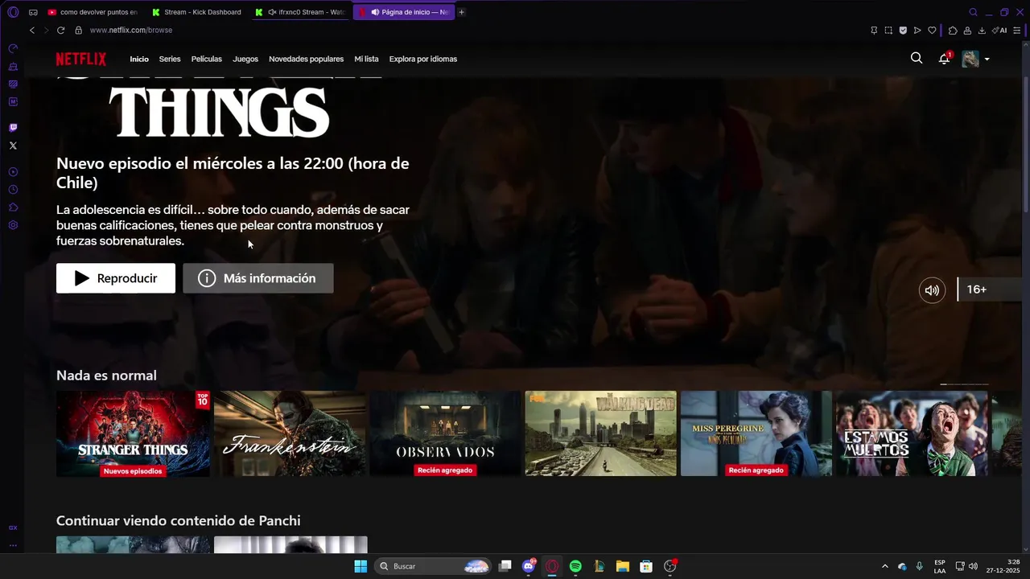Open Twitch in the Opera sidebar
The height and width of the screenshot is (579, 1030).
[13, 128]
